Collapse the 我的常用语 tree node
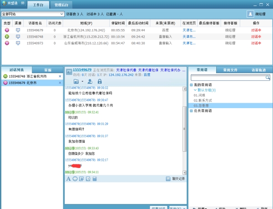Image resolution: width=273 pixels, height=209 pixels. coord(191,85)
